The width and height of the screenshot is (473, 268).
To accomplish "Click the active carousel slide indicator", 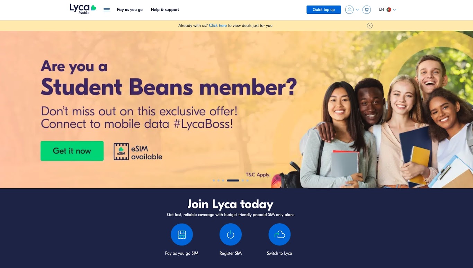I will pos(233,180).
